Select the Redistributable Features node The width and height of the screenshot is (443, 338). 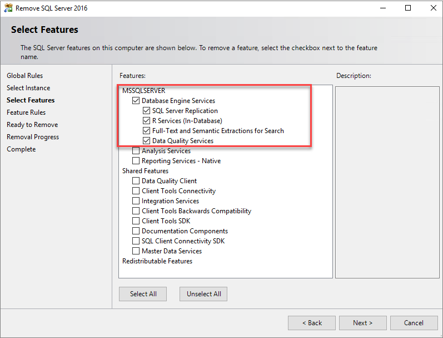click(x=157, y=261)
